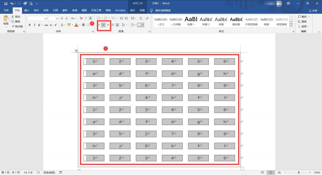Screen dimensions: 322x175
Task: Click the distributed alignment icon
Action: (x=117, y=25)
